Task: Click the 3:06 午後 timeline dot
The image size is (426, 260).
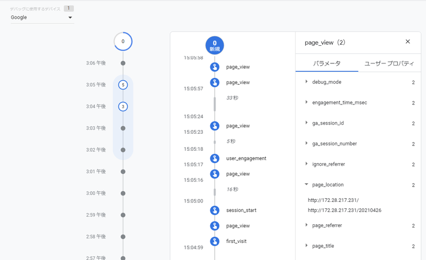Action: click(x=123, y=63)
